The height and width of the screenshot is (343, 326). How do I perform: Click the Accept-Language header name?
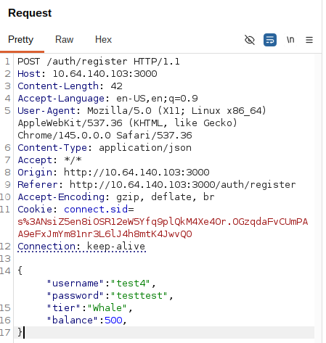(x=61, y=99)
